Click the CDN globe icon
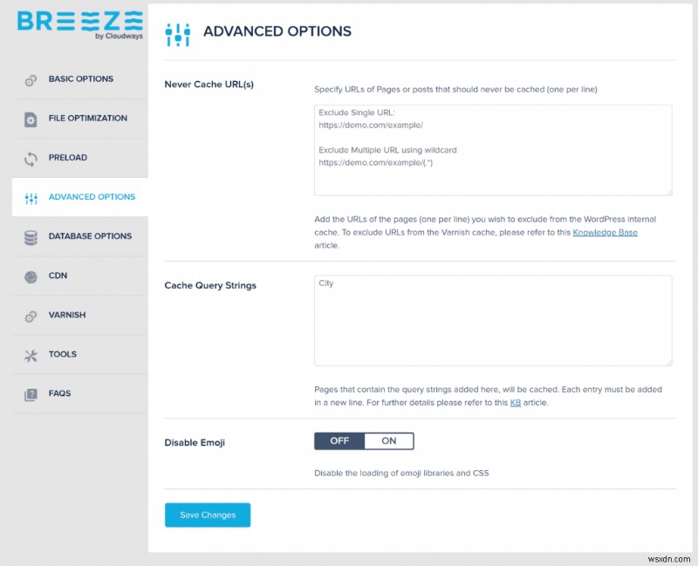This screenshot has height=566, width=698. point(31,276)
